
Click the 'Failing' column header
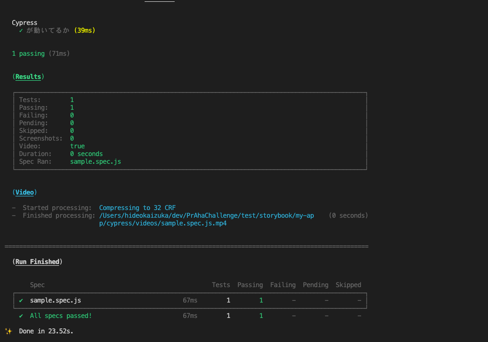pos(283,285)
